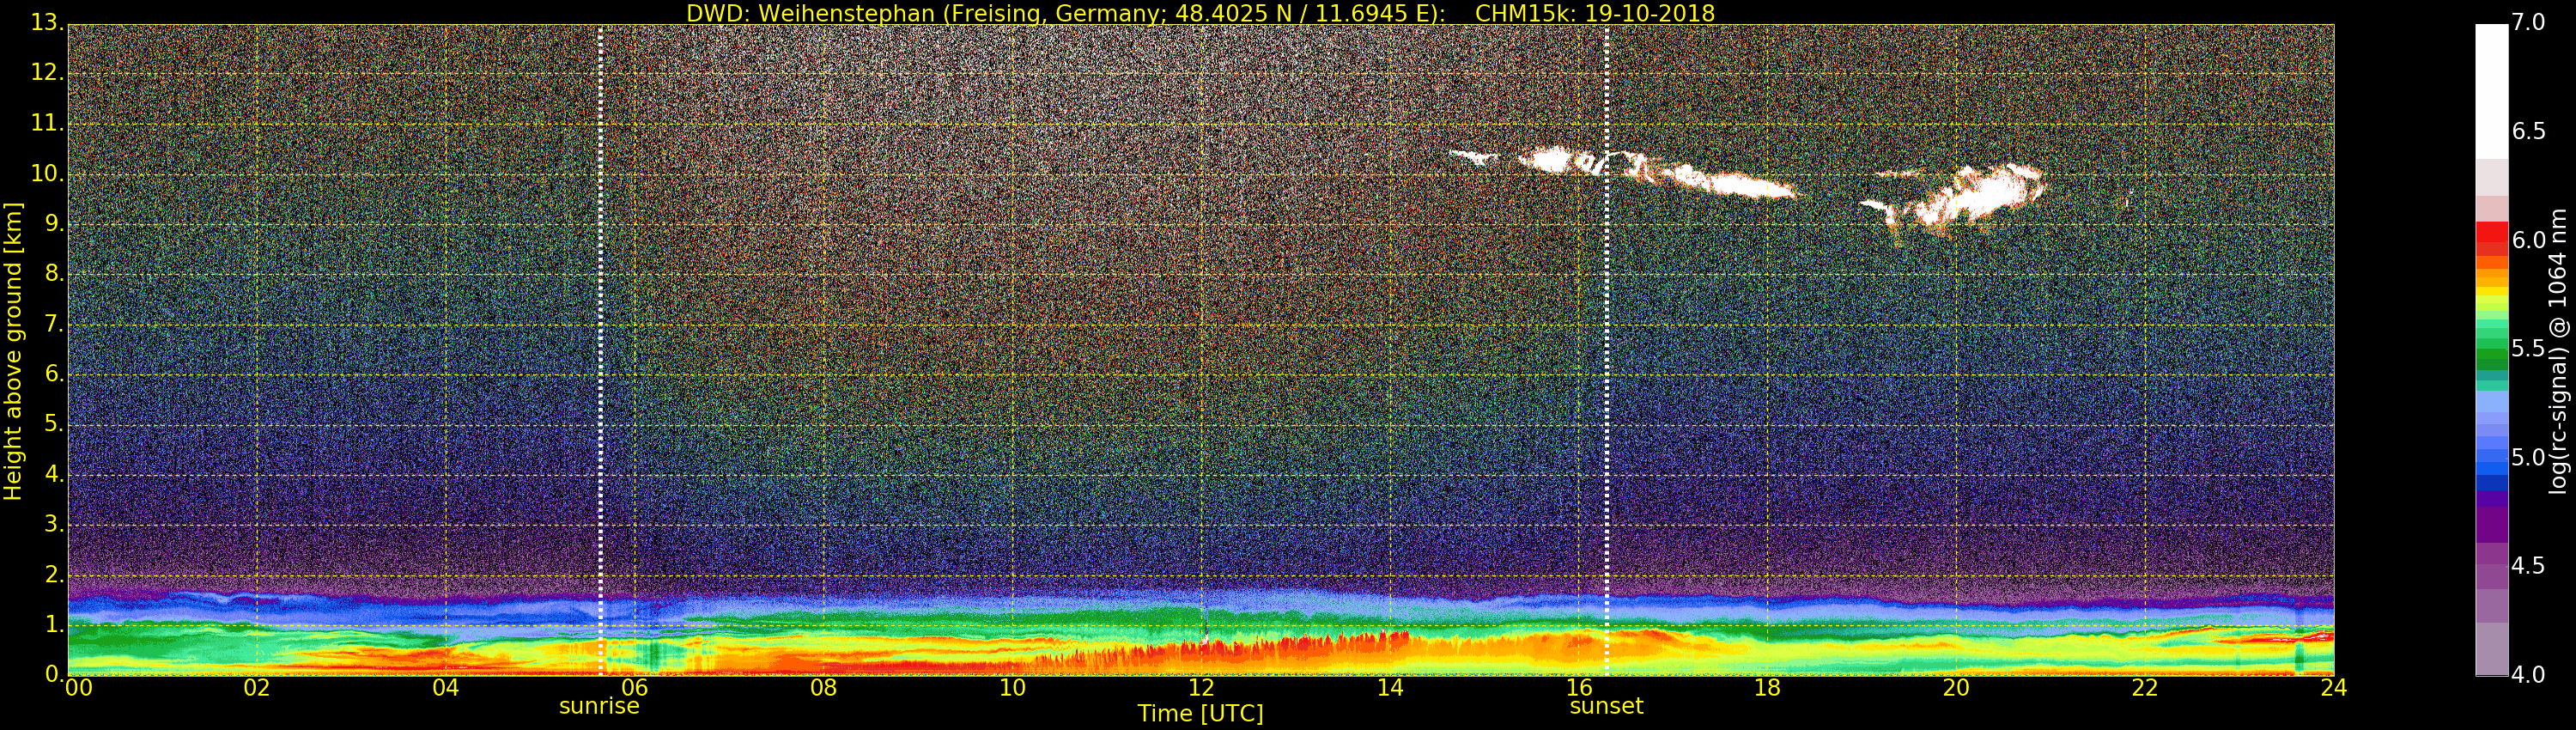Click the time axis tick '20'
This screenshot has width=2576, height=730.
[1956, 688]
